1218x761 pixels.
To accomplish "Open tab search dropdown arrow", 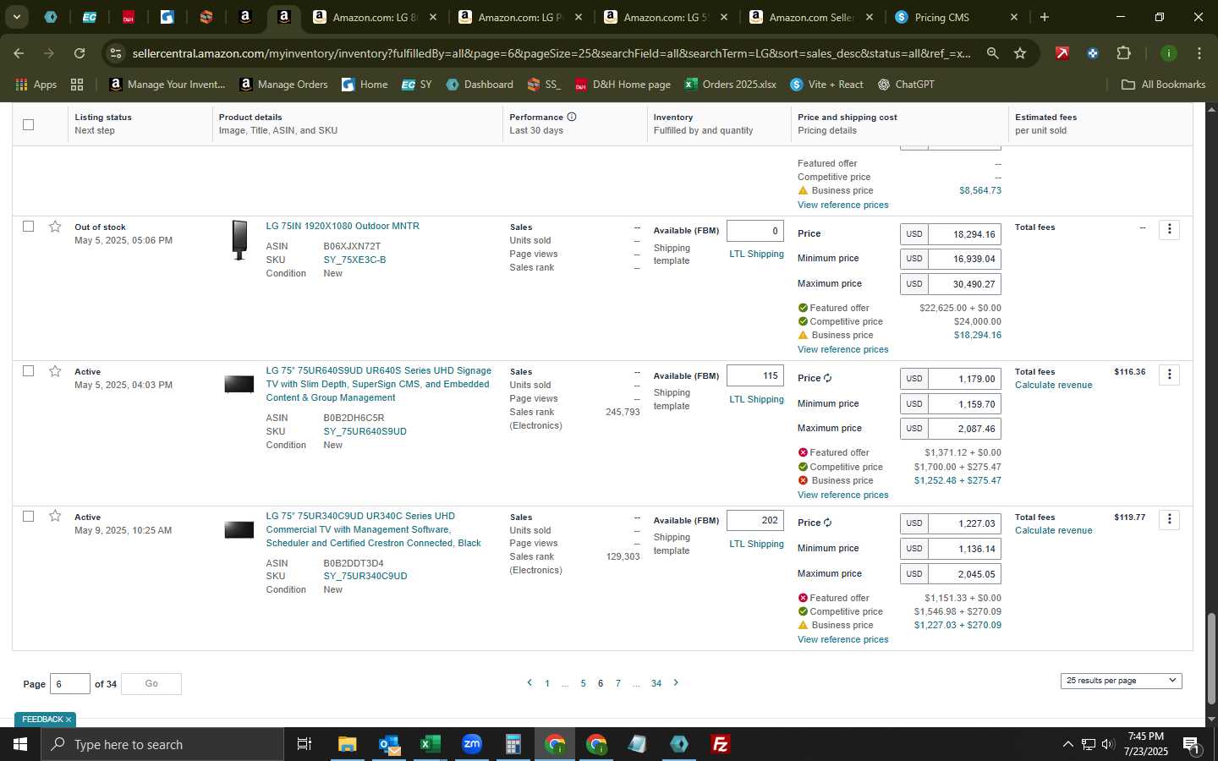I will pyautogui.click(x=16, y=17).
